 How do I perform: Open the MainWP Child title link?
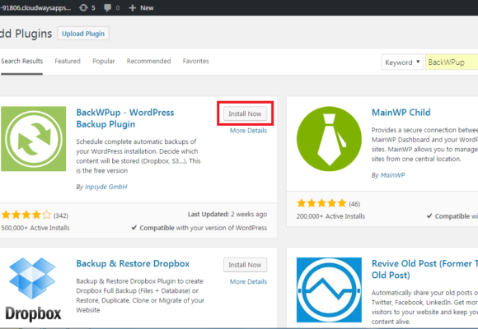pyautogui.click(x=401, y=113)
